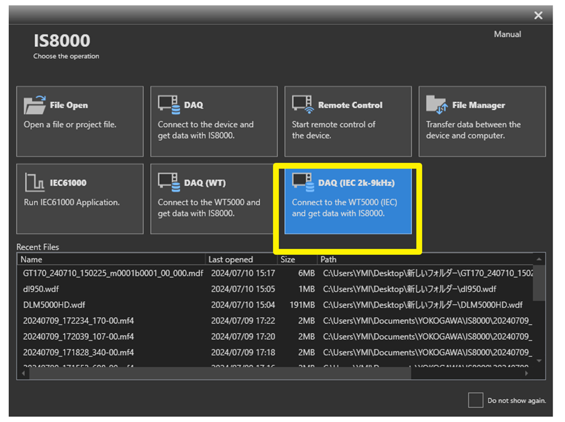Click the horizontal scroll left arrow

pos(24,373)
